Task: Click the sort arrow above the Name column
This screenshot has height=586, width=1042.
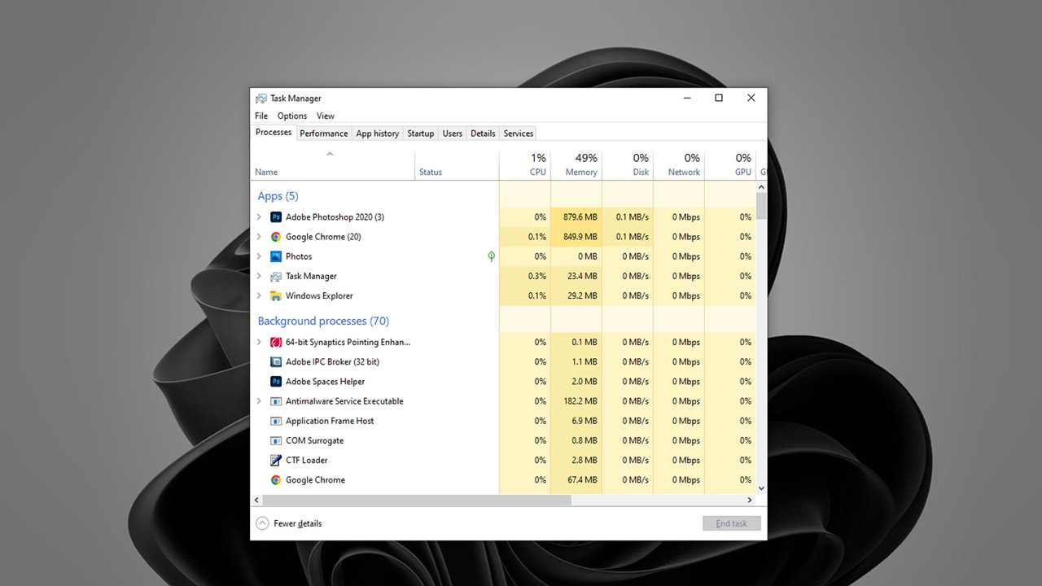Action: (x=330, y=154)
